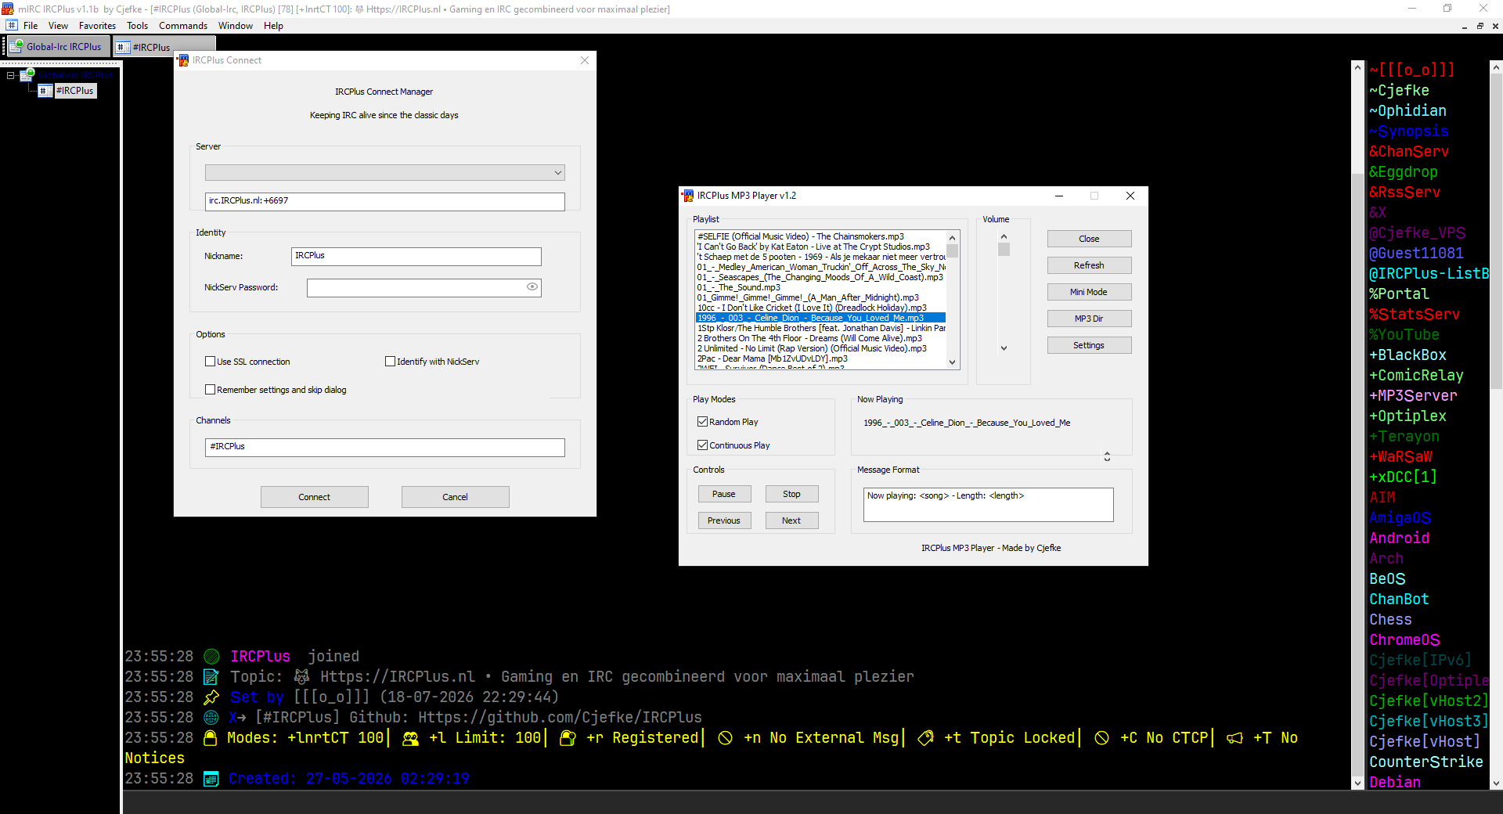This screenshot has height=814, width=1503.
Task: Click MP3 Dir button
Action: point(1089,319)
